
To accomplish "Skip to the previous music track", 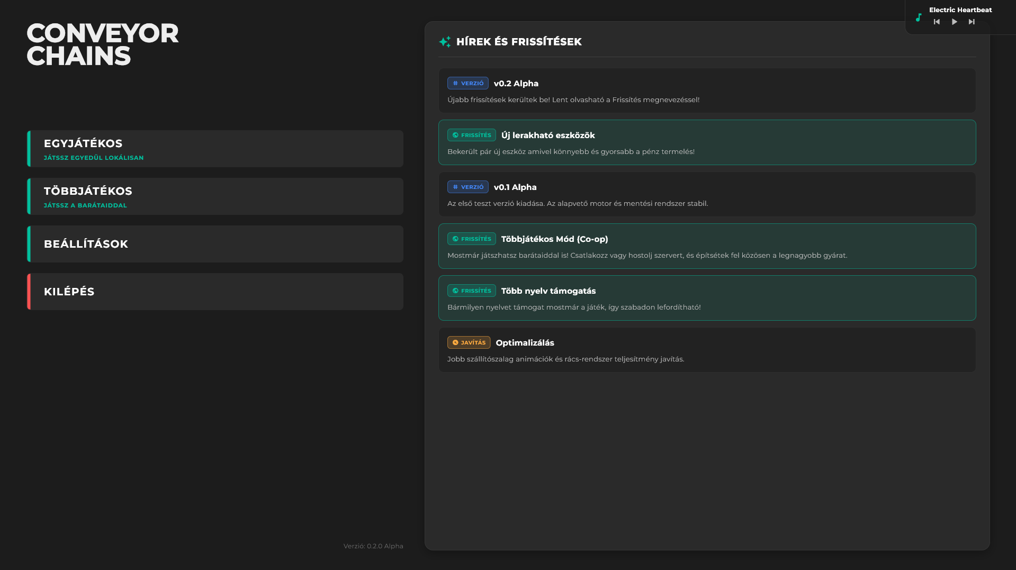I will pyautogui.click(x=937, y=22).
